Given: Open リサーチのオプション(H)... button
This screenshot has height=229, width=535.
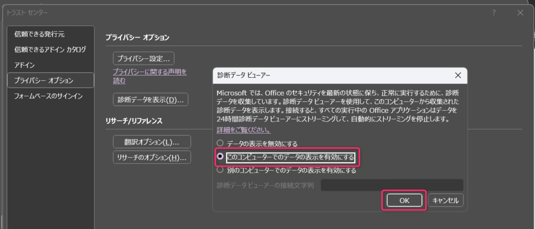Looking at the screenshot, I should pos(152,158).
